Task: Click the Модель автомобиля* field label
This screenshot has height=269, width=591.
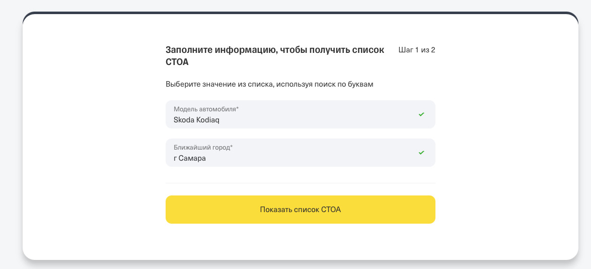Action: pos(206,109)
